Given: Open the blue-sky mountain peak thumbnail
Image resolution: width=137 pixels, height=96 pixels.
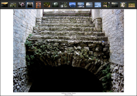Looking at the screenshot, I should pos(72,5).
